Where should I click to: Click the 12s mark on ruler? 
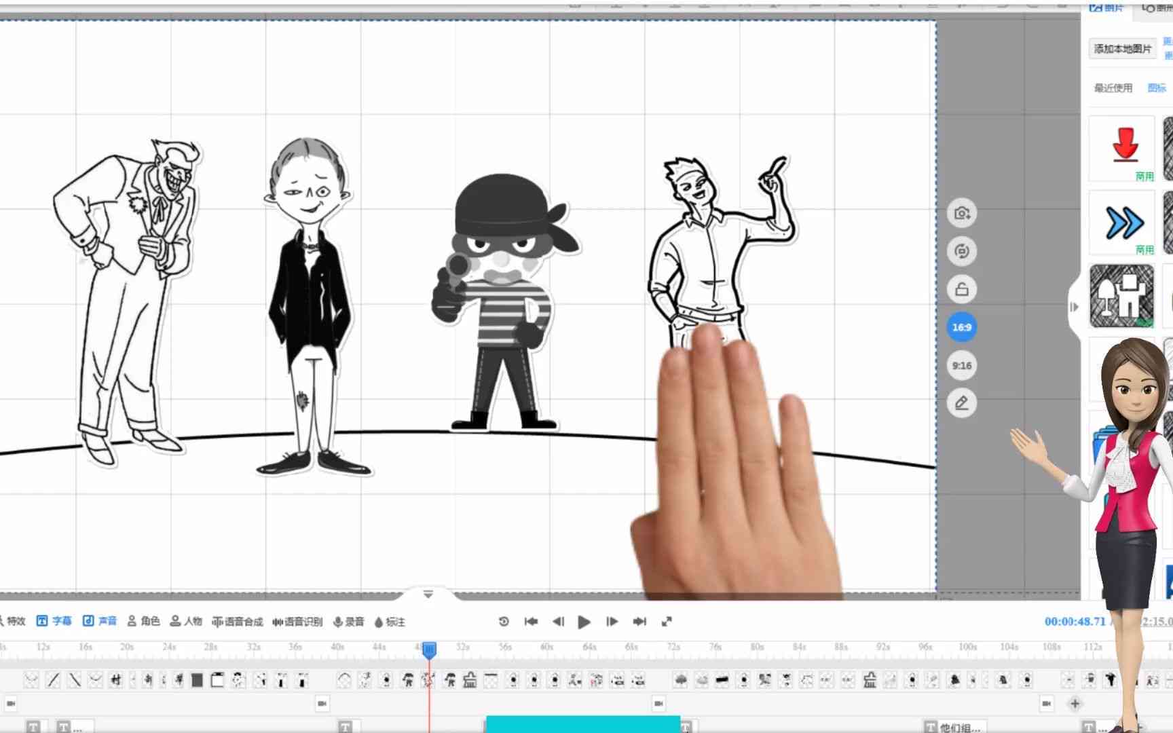pyautogui.click(x=43, y=647)
